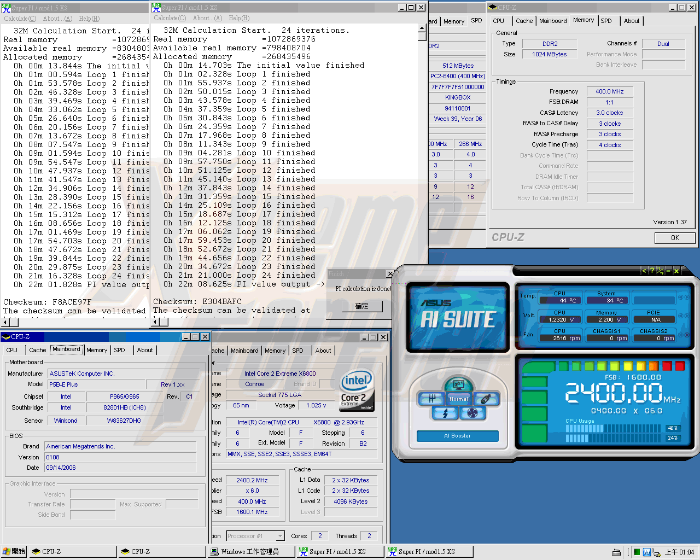Click the network cable tray icon
The height and width of the screenshot is (560, 700).
[656, 552]
